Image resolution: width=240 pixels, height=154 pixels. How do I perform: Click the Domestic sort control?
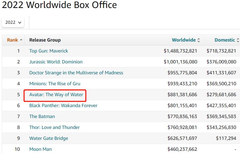point(238,40)
